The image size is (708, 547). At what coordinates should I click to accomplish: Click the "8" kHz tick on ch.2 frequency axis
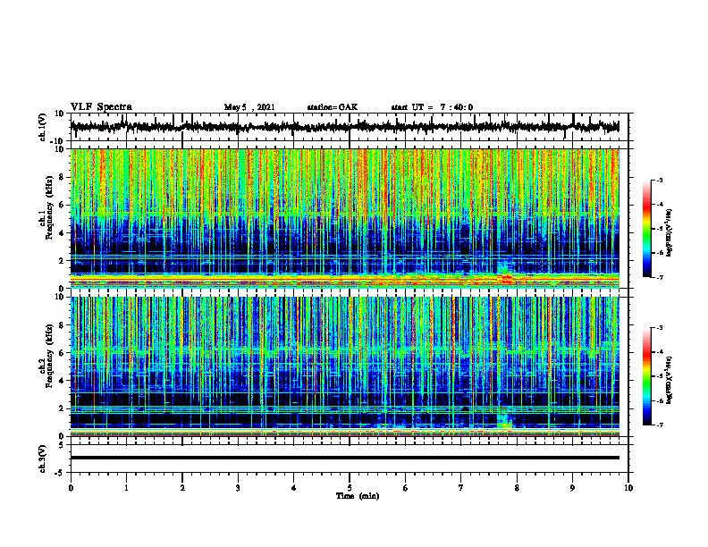[63, 325]
